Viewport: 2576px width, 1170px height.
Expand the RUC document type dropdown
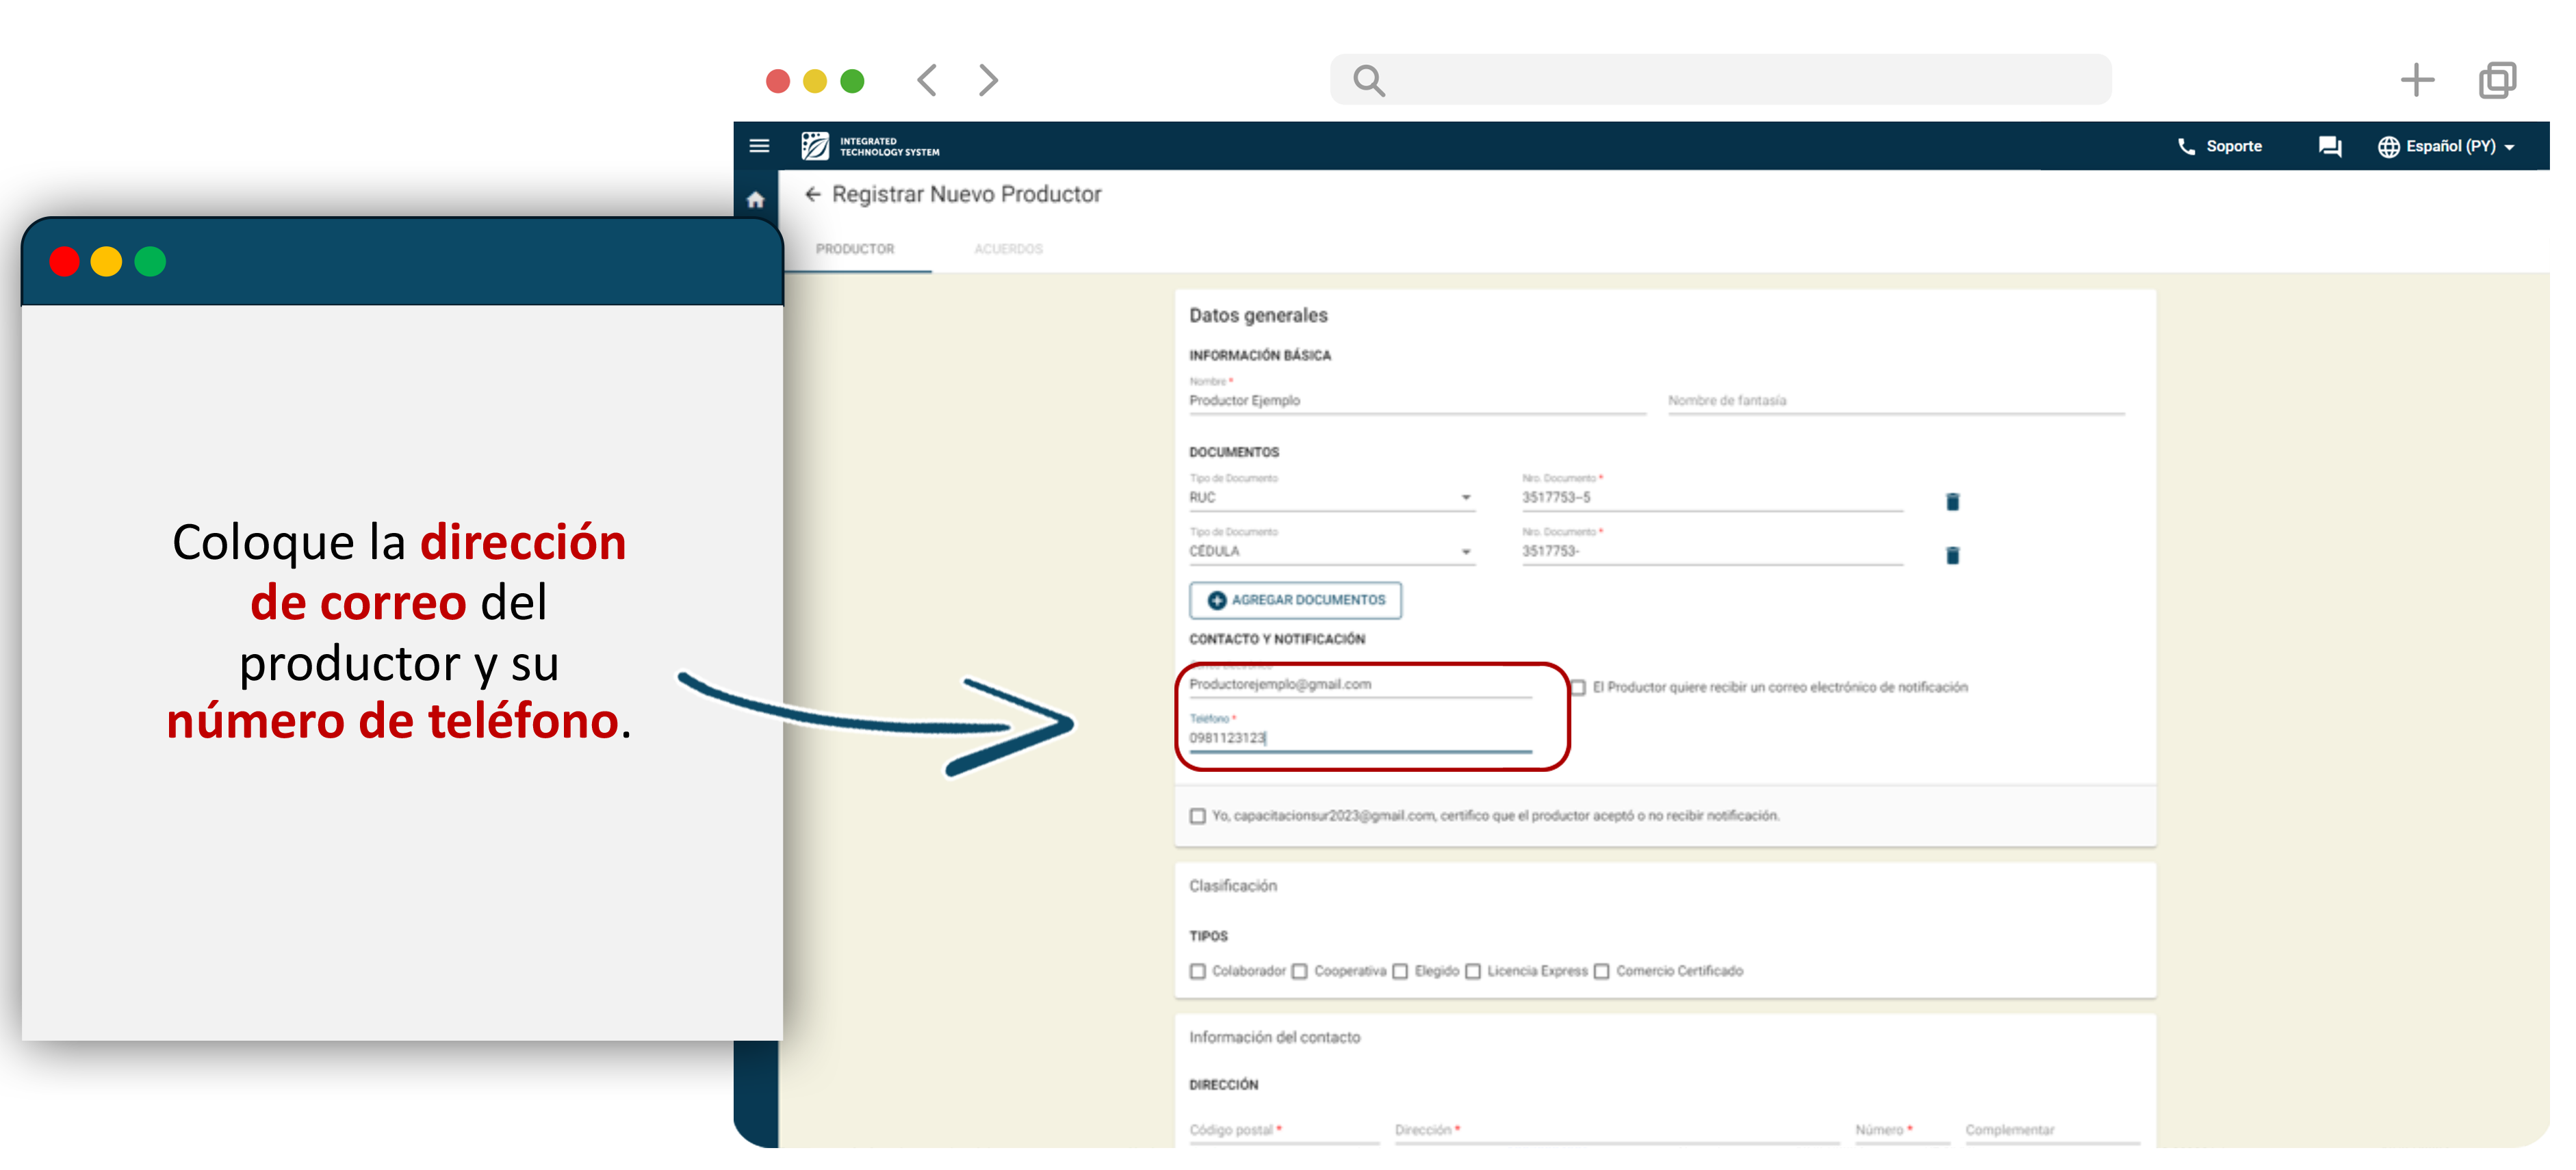(1465, 497)
